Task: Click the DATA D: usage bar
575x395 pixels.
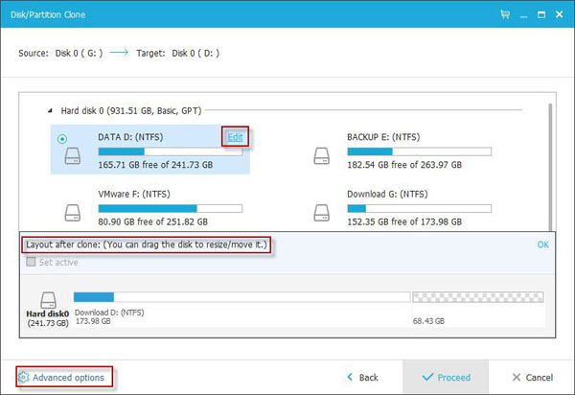Action: [171, 151]
